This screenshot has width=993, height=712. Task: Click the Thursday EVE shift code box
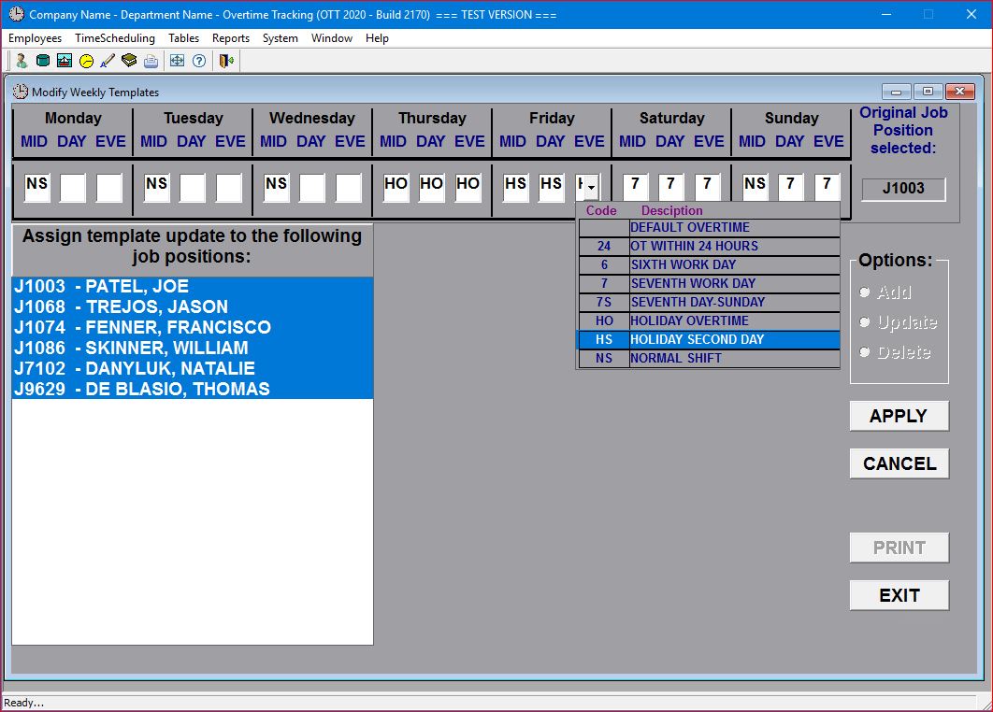pos(468,187)
